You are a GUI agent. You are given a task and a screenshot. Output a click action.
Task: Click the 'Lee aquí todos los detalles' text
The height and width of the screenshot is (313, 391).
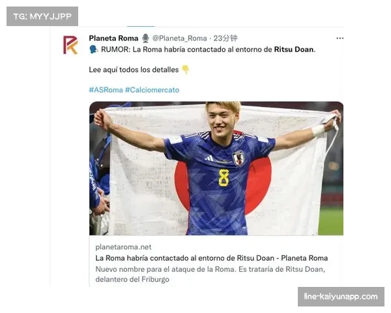[134, 70]
